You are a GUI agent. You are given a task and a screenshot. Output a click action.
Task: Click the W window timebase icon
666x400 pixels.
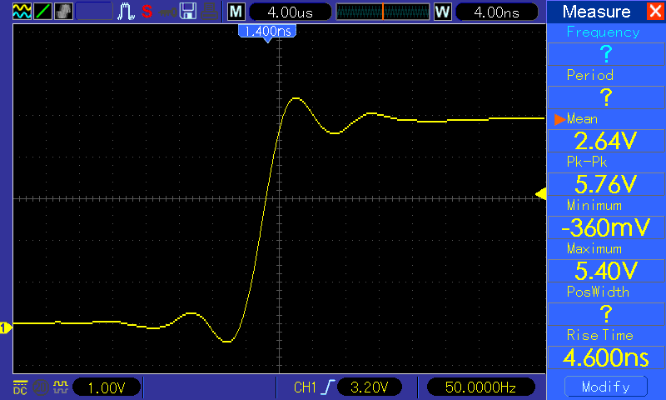pos(442,12)
